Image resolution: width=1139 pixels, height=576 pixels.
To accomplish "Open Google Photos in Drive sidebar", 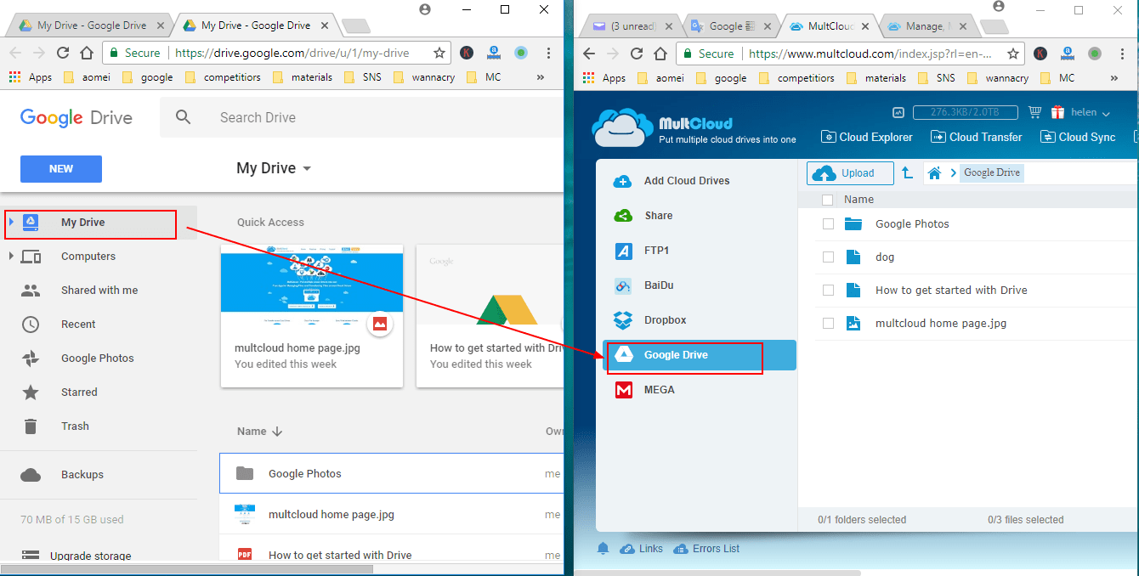I will [x=98, y=359].
